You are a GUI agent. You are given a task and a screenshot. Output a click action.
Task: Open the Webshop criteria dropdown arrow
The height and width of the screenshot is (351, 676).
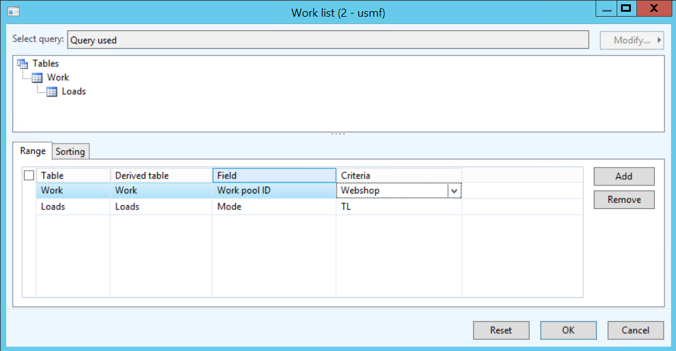[455, 191]
